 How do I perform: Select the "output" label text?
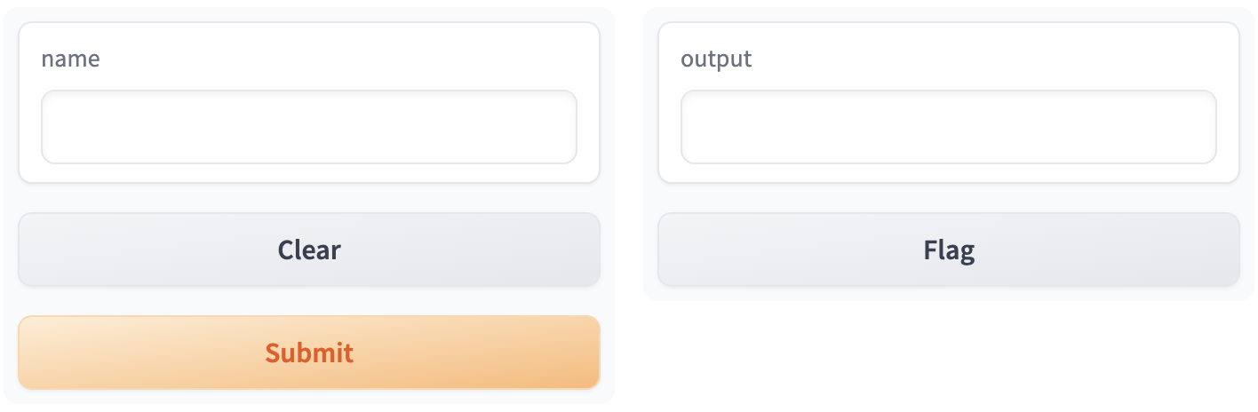[715, 59]
